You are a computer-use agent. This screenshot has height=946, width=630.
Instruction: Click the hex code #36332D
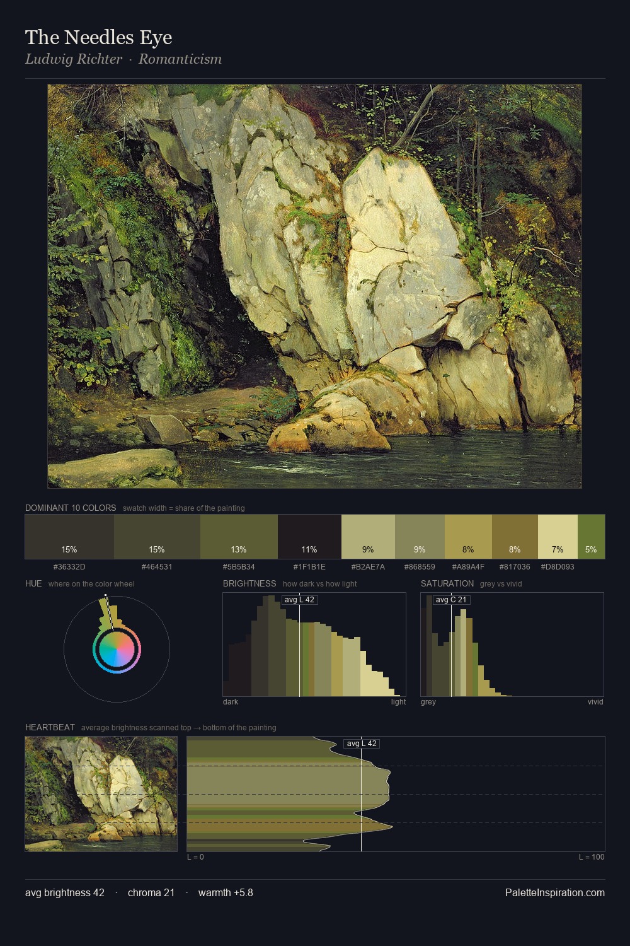pos(69,567)
